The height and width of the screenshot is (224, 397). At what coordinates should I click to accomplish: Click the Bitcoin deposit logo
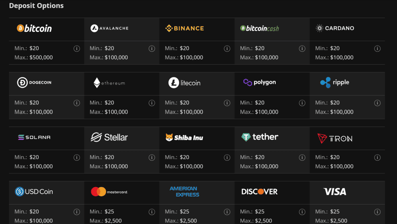pos(34,29)
